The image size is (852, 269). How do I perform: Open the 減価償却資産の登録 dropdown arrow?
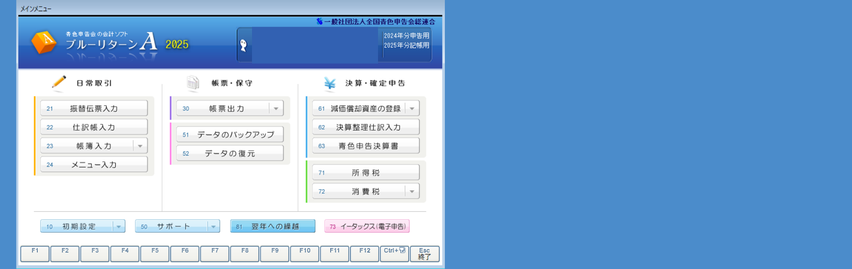point(412,108)
